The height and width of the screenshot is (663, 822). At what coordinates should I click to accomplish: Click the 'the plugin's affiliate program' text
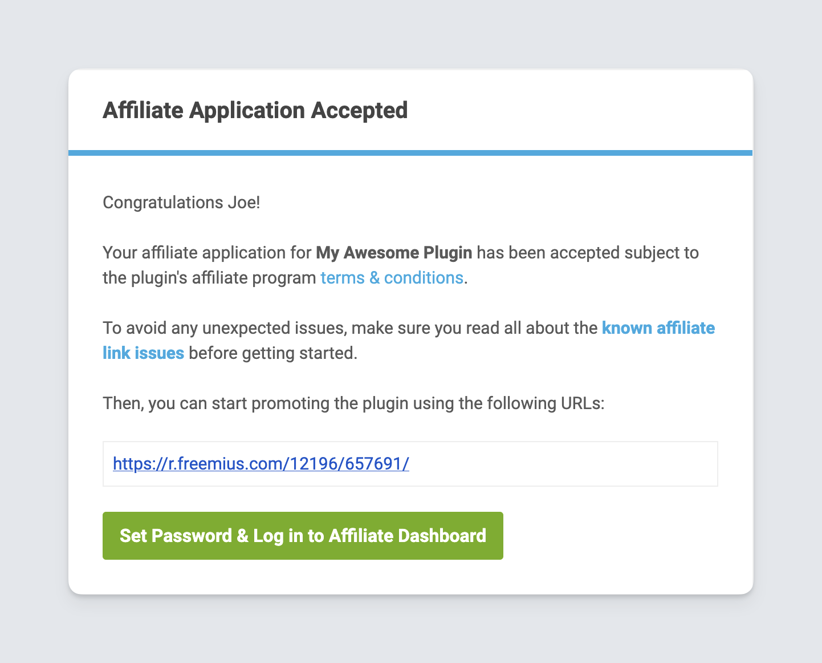pos(209,278)
